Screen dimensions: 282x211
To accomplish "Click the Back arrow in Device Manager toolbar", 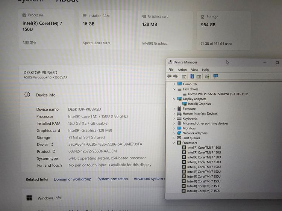I will (169, 76).
